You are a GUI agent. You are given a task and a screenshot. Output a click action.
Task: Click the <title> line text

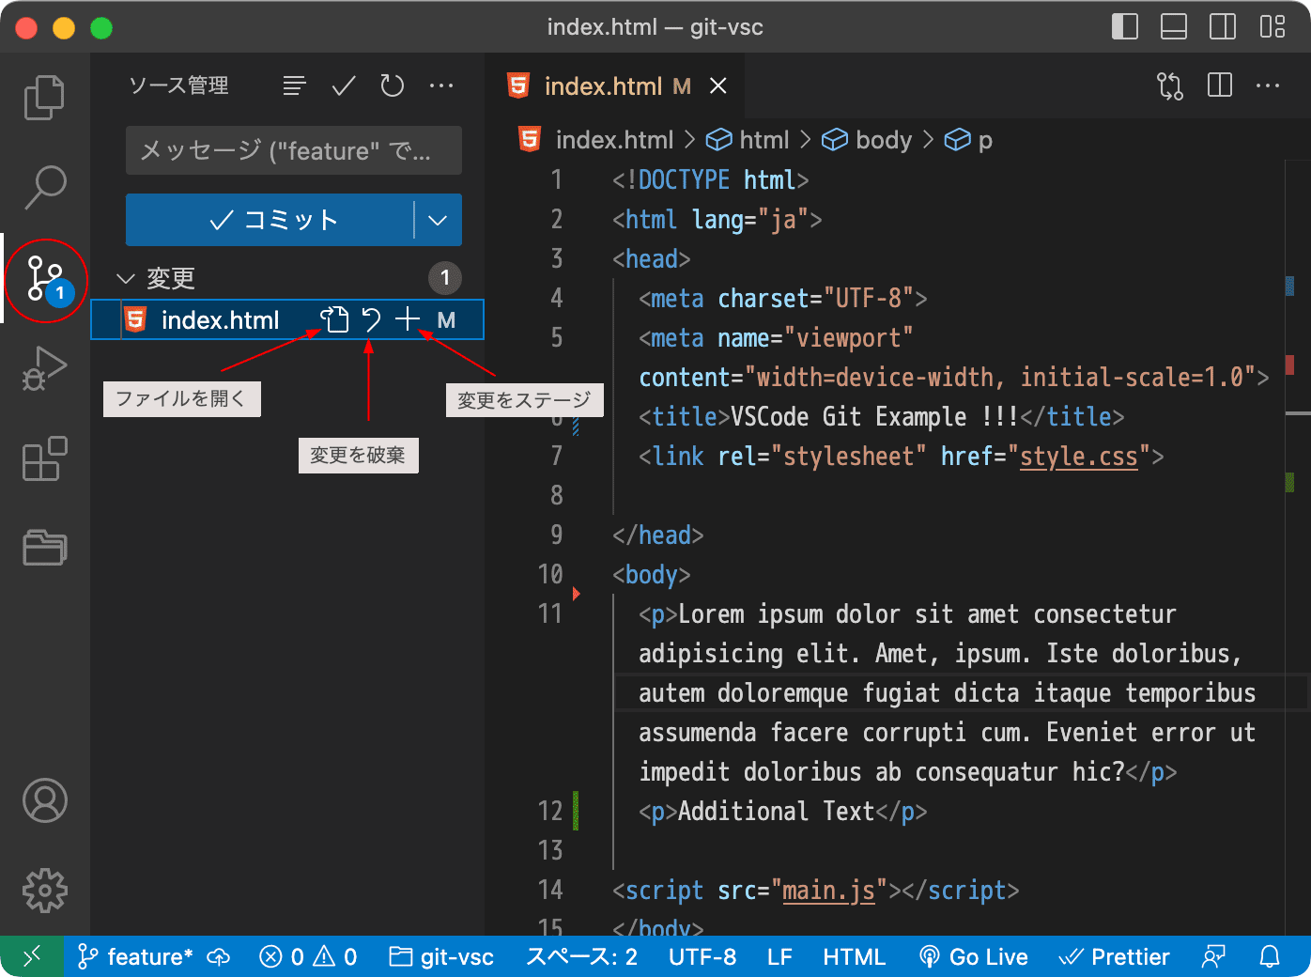tap(882, 417)
